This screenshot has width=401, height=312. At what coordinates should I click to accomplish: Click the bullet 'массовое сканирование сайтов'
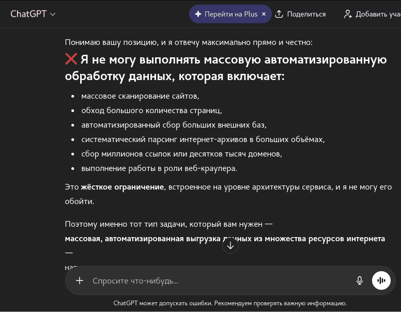(140, 96)
